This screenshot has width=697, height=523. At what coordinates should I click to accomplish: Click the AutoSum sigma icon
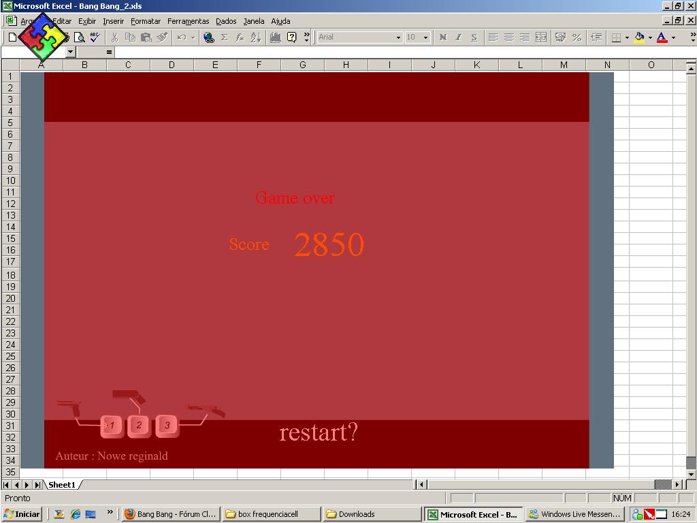224,37
